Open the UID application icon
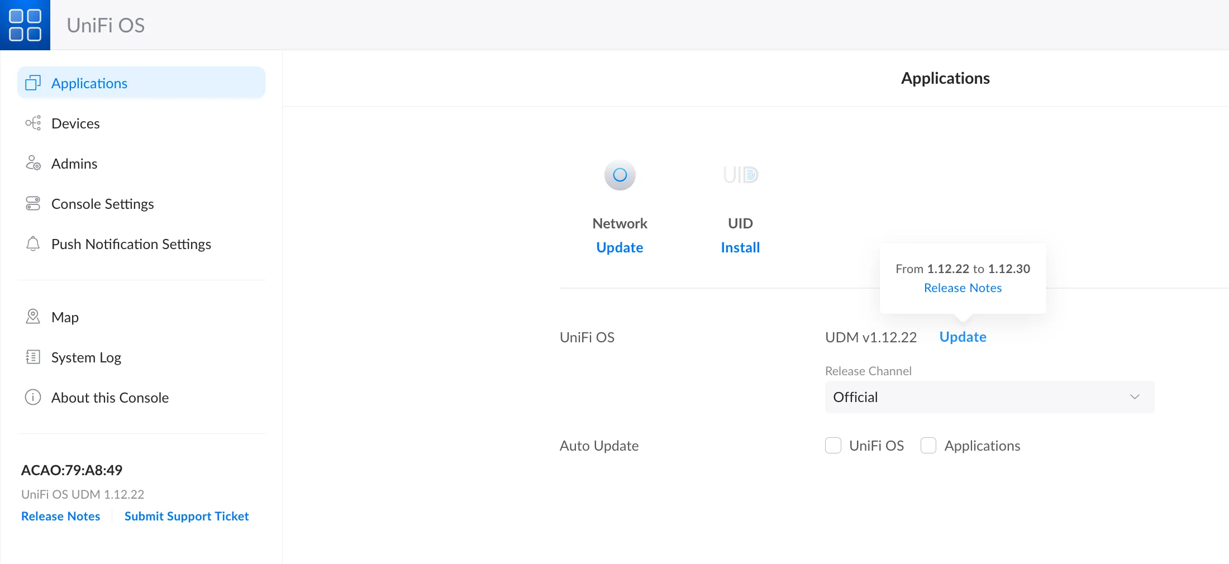The image size is (1229, 564). (x=741, y=175)
